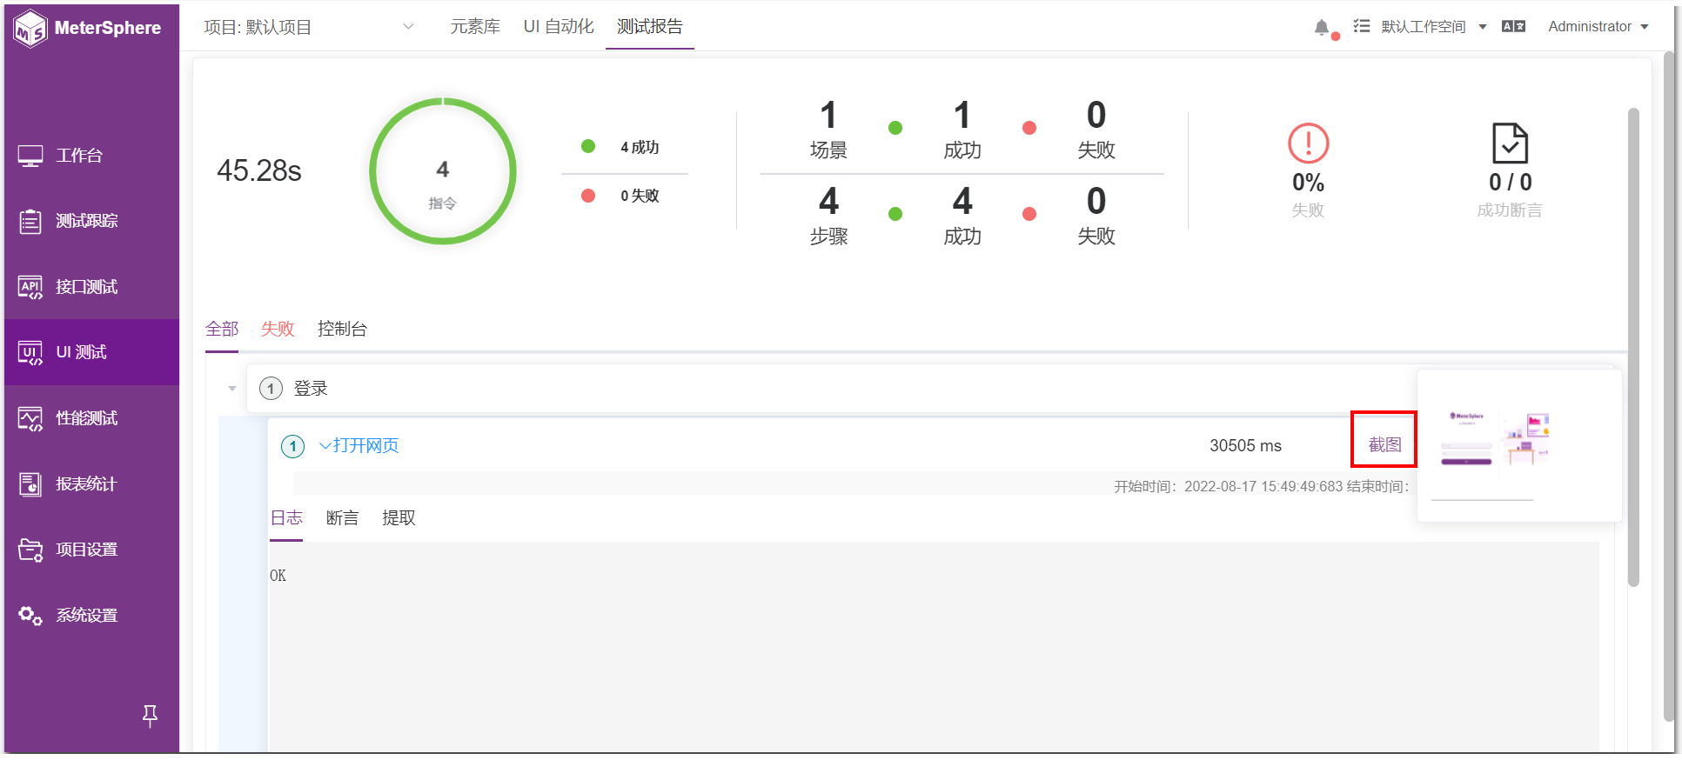This screenshot has height=760, width=1682.
Task: Click the 登录 scenario name
Action: tap(311, 389)
